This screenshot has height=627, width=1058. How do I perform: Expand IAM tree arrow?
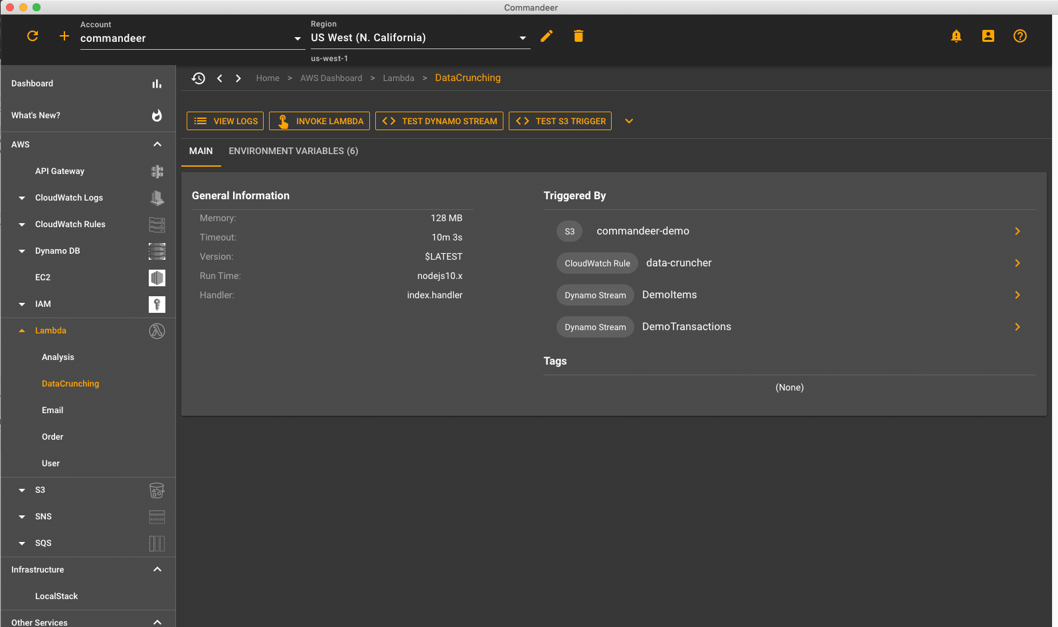tap(22, 304)
